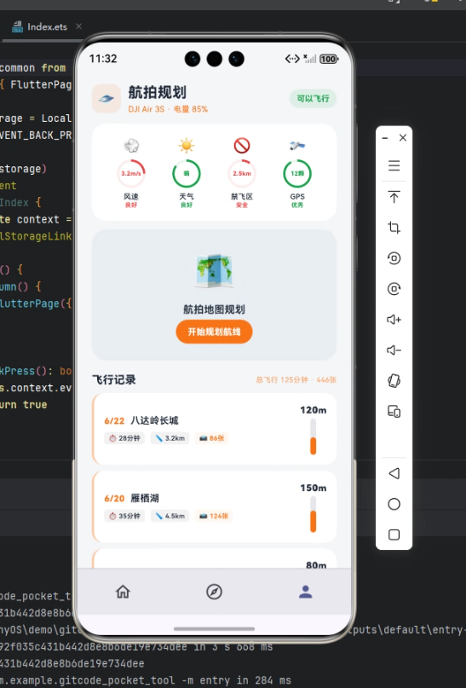Tap the 航拍地图规划 label

214,309
